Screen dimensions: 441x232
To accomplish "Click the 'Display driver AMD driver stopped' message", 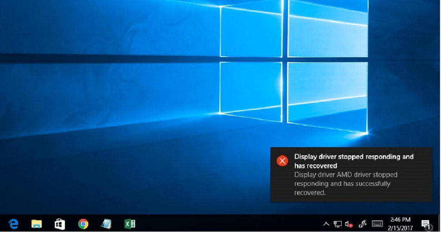I will pos(346,184).
